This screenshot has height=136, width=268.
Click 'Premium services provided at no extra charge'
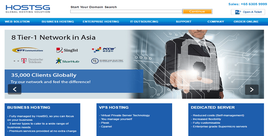click(x=42, y=131)
